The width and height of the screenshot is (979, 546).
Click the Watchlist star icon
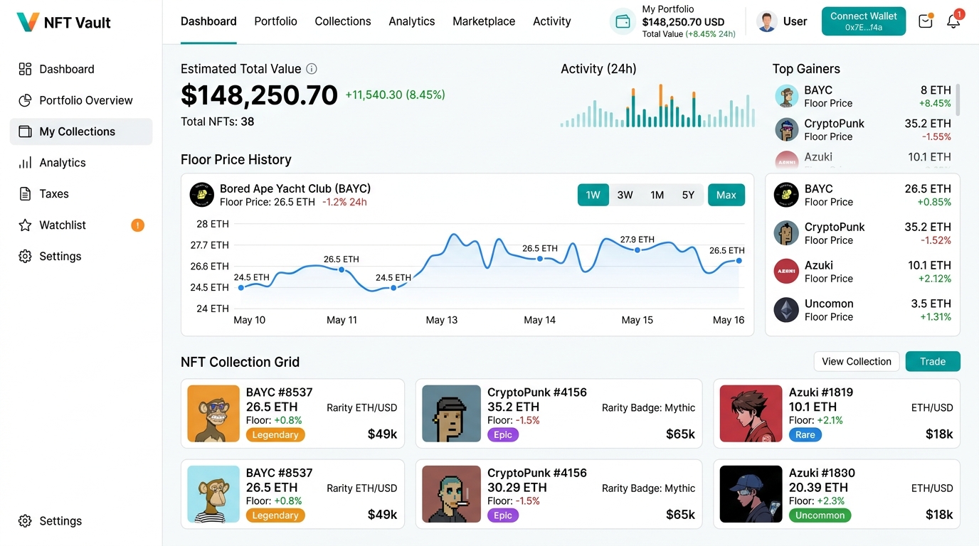[25, 225]
